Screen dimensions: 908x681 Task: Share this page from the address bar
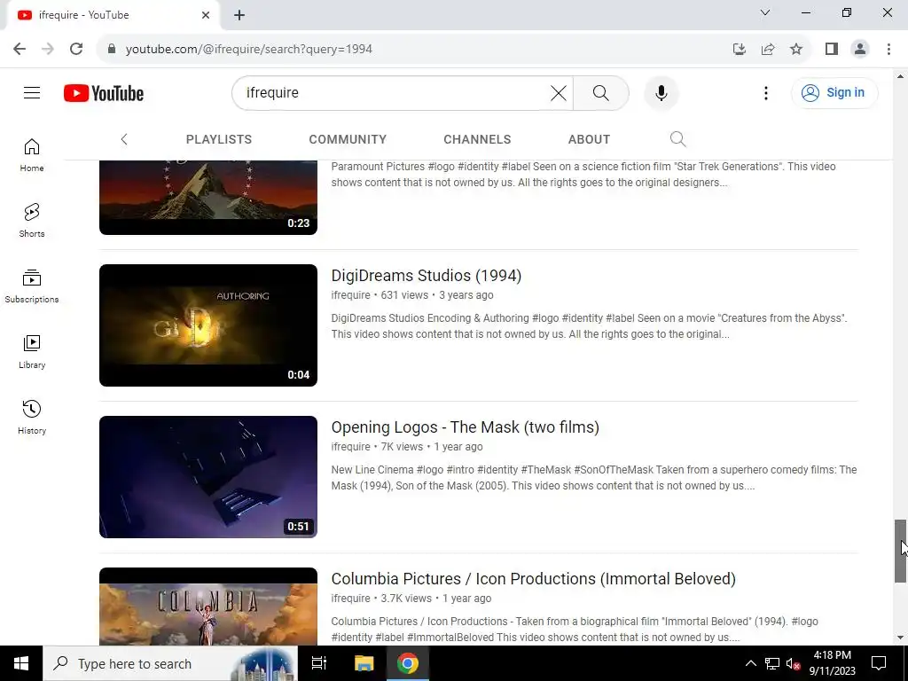[x=768, y=49]
